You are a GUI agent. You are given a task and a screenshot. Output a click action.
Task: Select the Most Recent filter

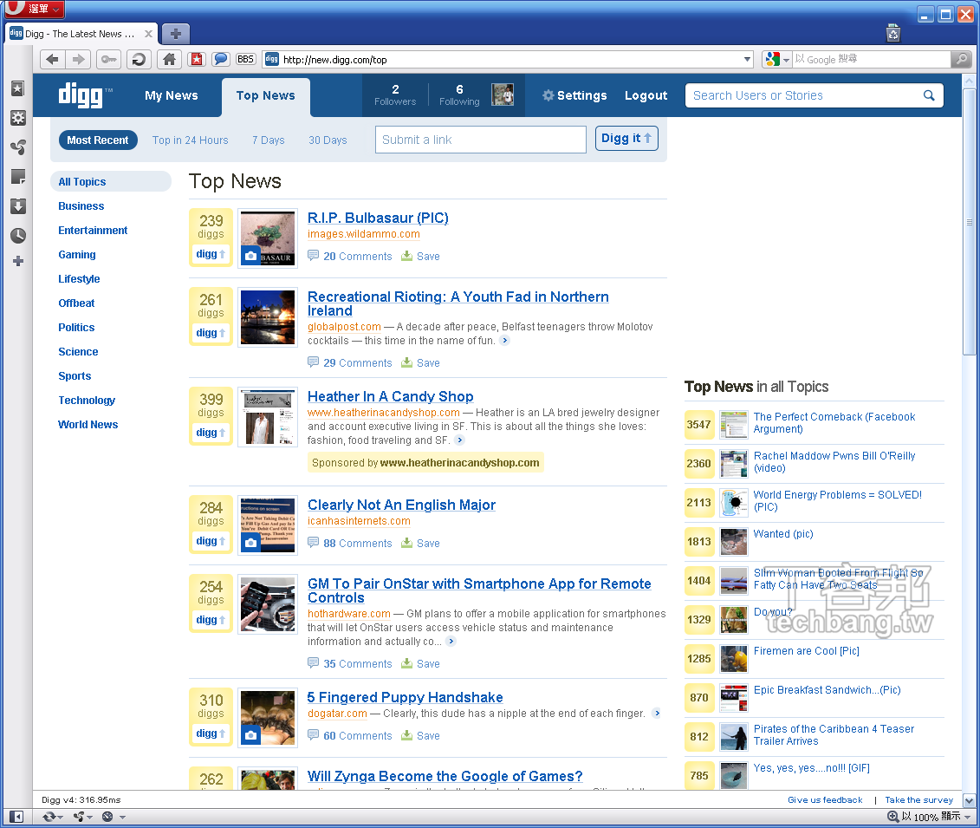tap(98, 140)
